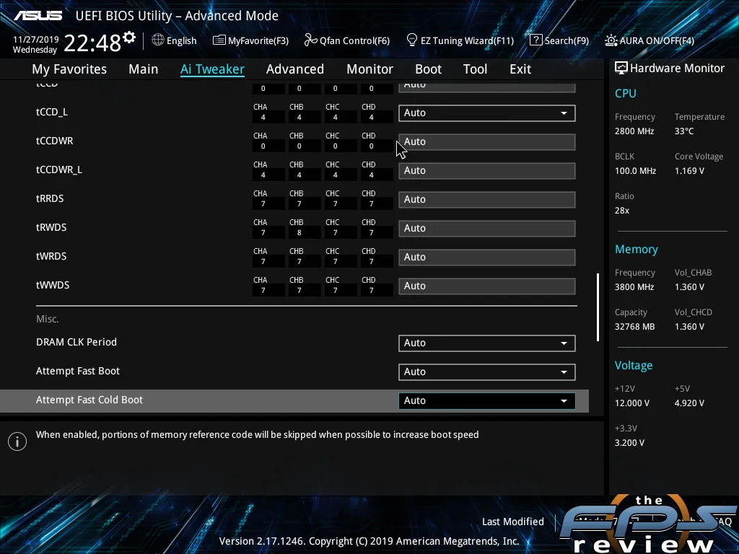This screenshot has height=554, width=739.
Task: Expand the tCCD_L Auto dropdown
Action: [487, 113]
